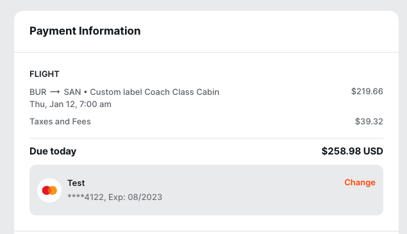Click the Due today label
The height and width of the screenshot is (234, 407).
tap(53, 151)
